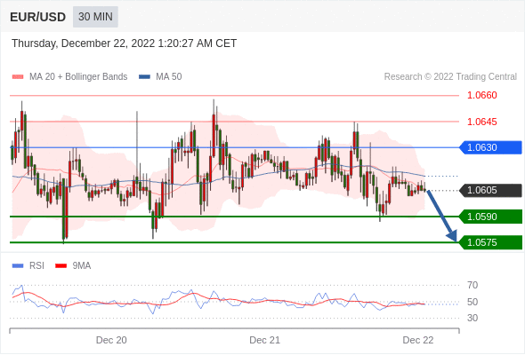
Task: Select the green 1.0590 support tag
Action: pos(490,217)
